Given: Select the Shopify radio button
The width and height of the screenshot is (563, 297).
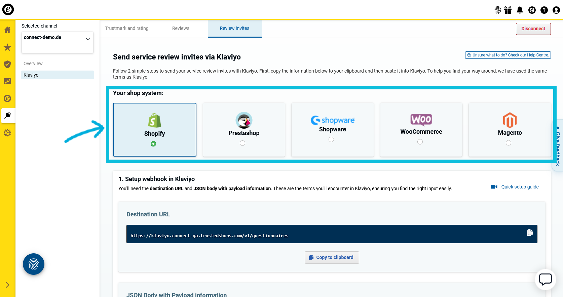Looking at the screenshot, I should click(x=153, y=144).
